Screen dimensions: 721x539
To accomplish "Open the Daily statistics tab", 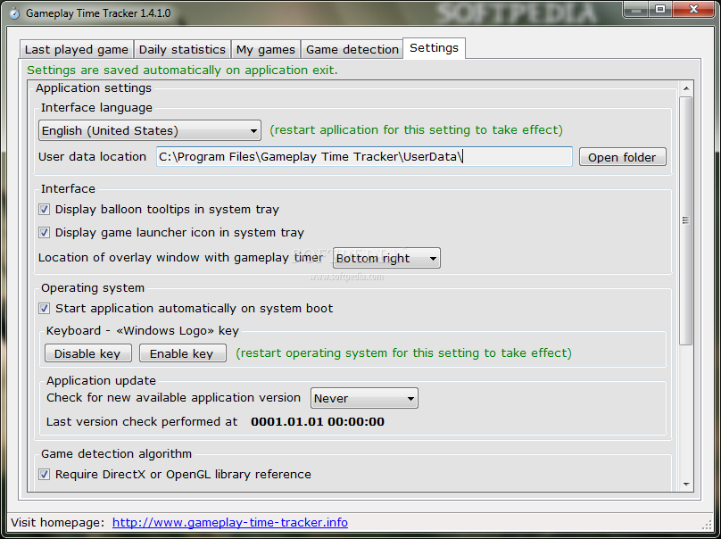I will 182,49.
